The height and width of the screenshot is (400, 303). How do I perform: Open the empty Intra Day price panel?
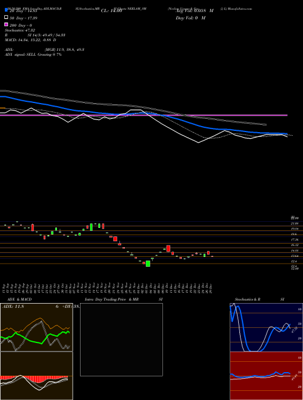pyautogui.click(x=121, y=339)
